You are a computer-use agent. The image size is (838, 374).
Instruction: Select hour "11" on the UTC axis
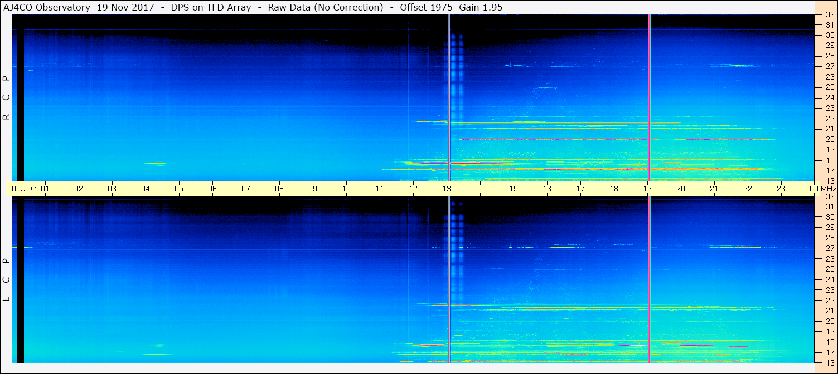coord(380,189)
